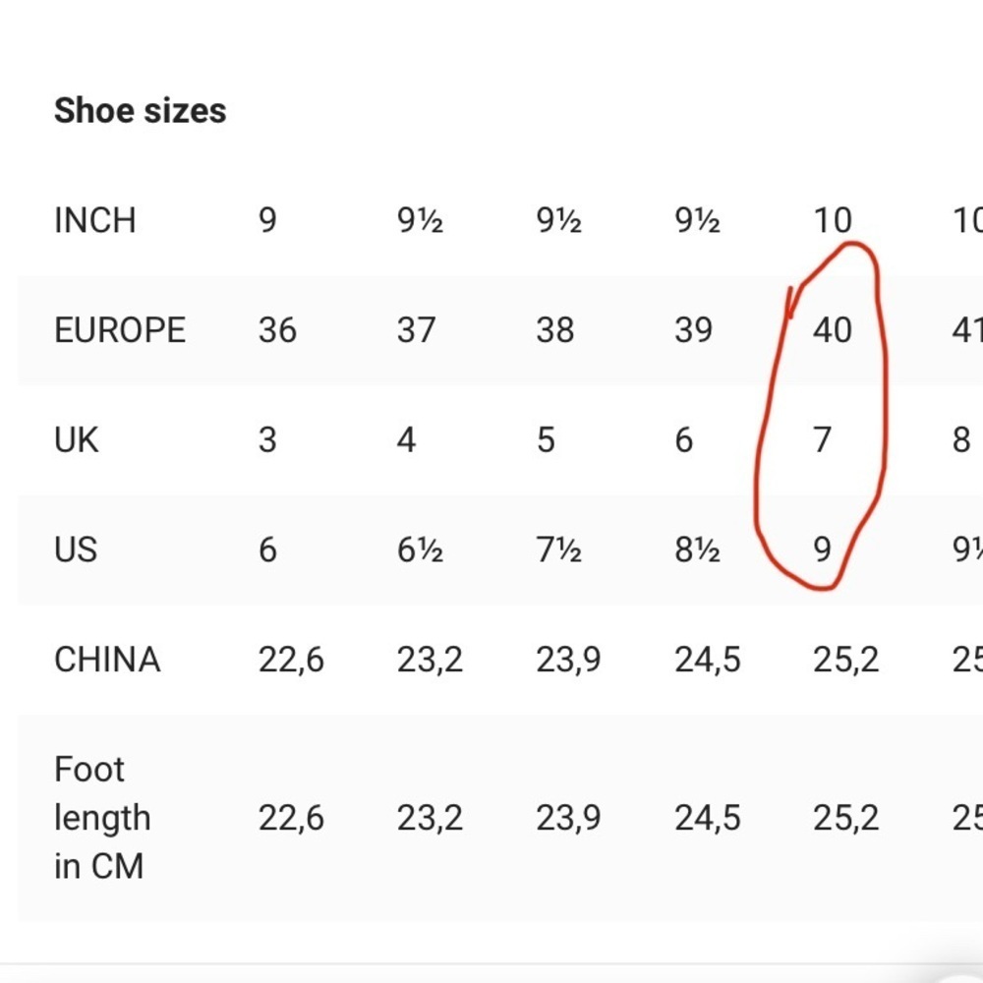Select US size 6½ cell
The width and height of the screenshot is (983, 983).
pyautogui.click(x=420, y=549)
